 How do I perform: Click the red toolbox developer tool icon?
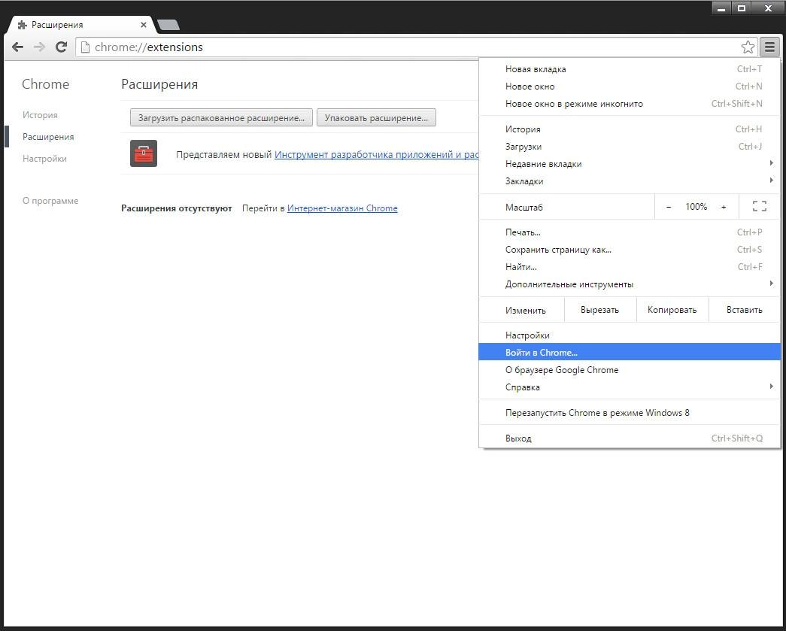144,153
